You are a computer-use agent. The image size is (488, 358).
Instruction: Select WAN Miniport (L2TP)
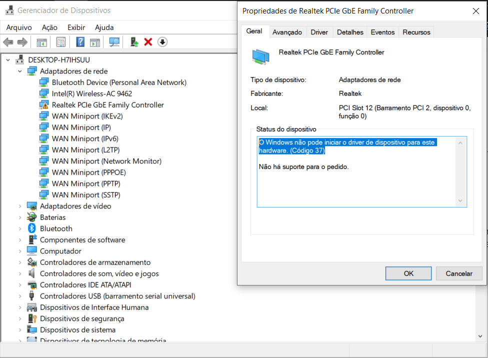tap(85, 149)
